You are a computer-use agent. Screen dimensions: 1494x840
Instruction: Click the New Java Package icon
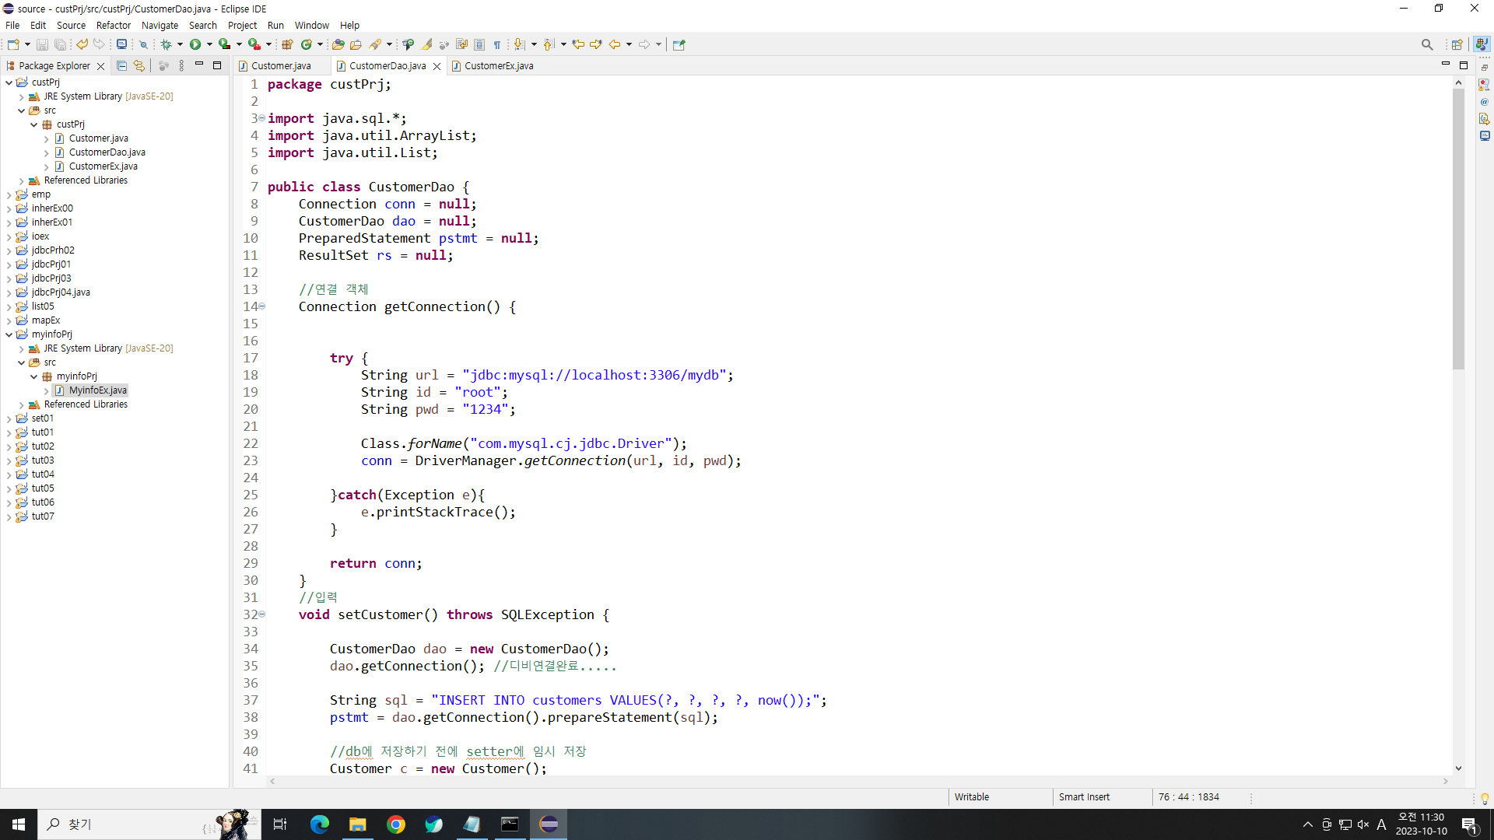tap(287, 44)
